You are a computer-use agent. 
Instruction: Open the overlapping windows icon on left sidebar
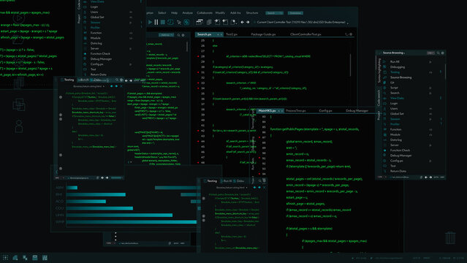point(19,104)
